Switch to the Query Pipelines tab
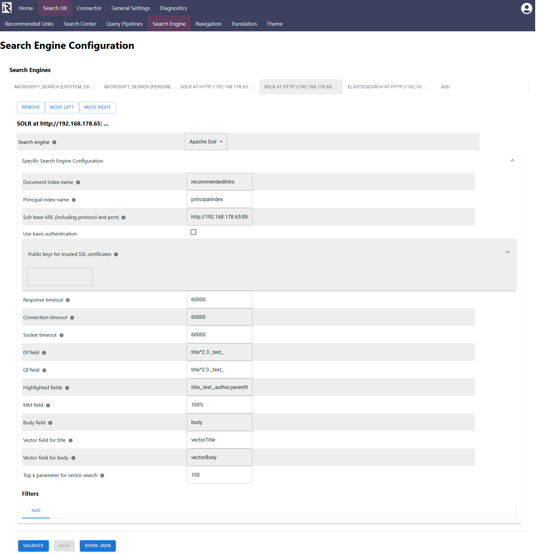Screen dimensions: 538x554 [124, 24]
